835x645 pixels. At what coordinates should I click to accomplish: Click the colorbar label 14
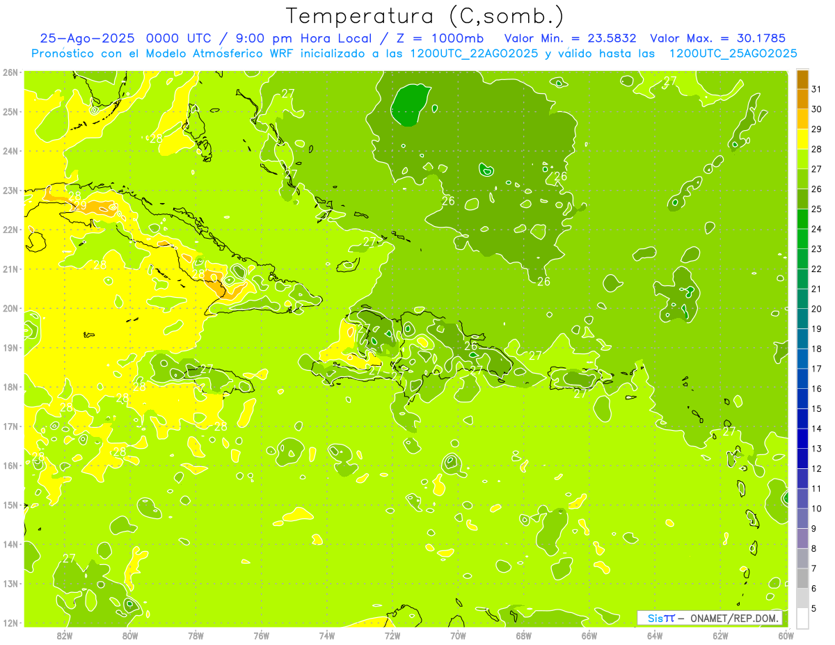click(817, 429)
